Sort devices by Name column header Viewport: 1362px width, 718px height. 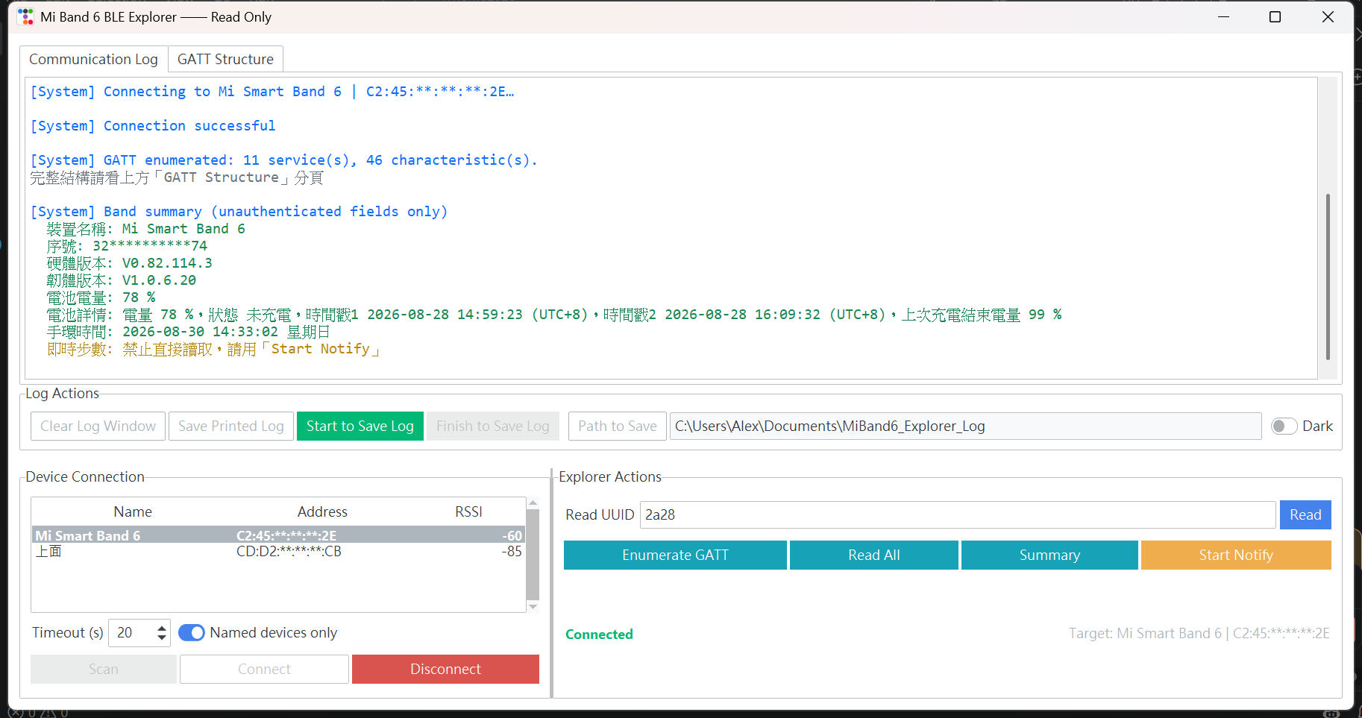133,511
